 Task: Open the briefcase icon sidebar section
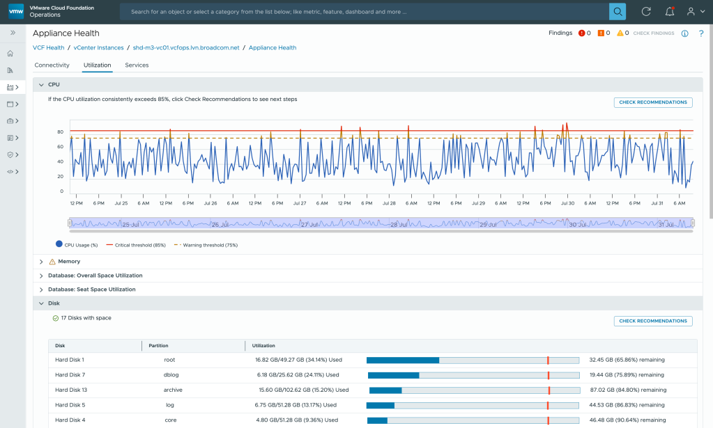pyautogui.click(x=10, y=121)
